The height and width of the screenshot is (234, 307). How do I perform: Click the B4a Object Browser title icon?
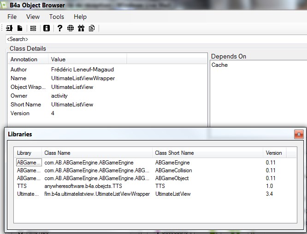click(4, 5)
